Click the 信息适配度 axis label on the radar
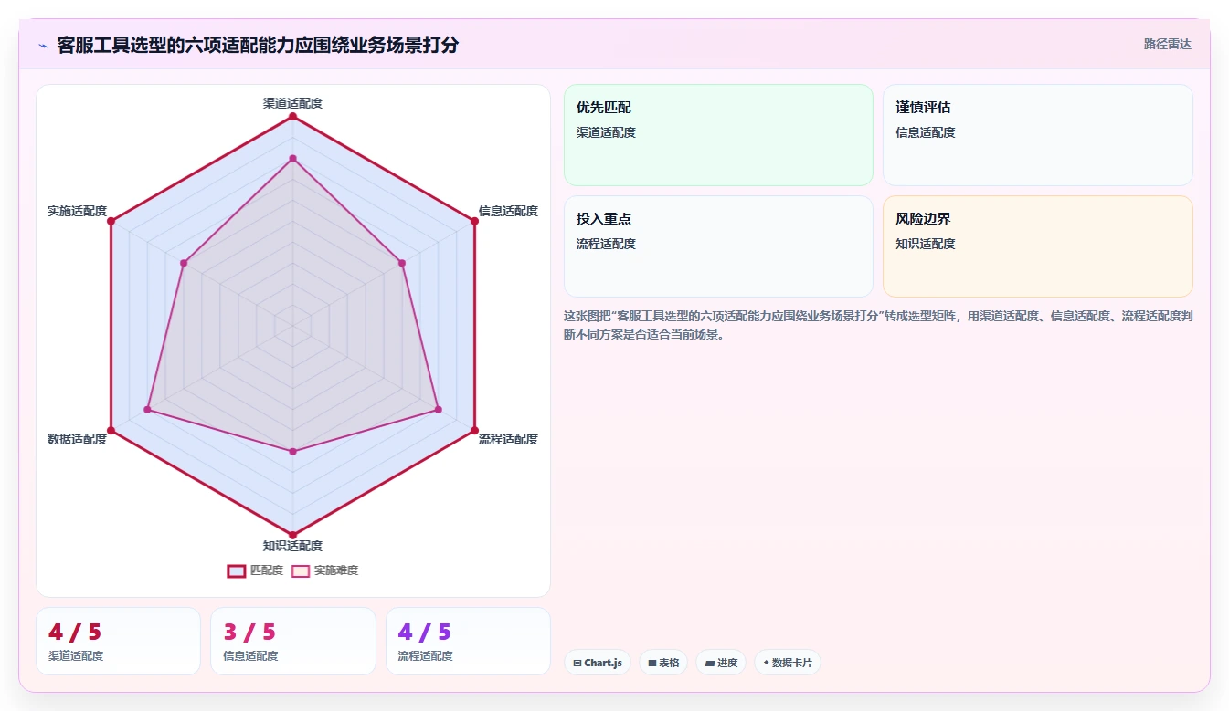Viewport: 1229px width, 711px height. (508, 211)
